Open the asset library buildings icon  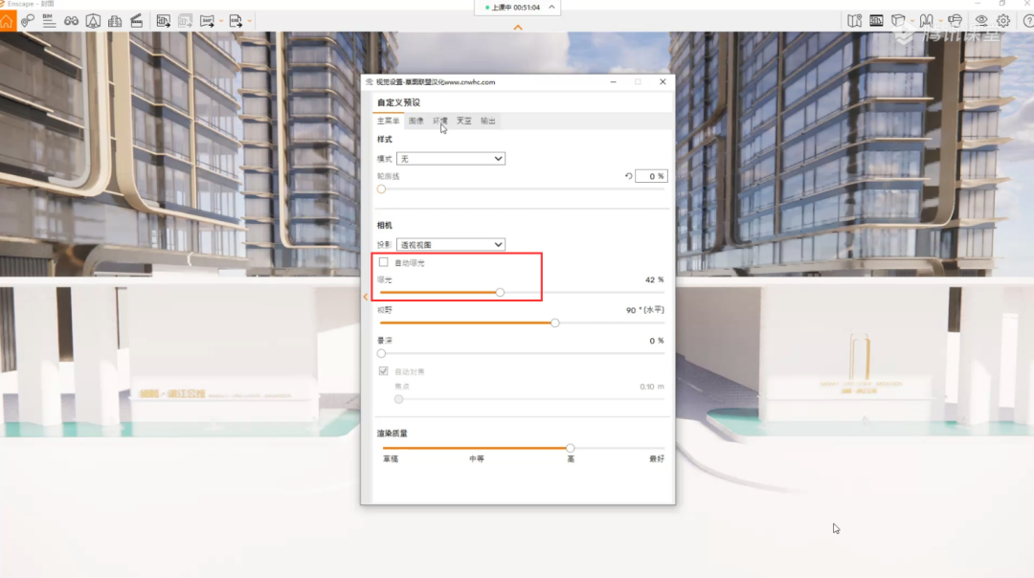click(115, 21)
